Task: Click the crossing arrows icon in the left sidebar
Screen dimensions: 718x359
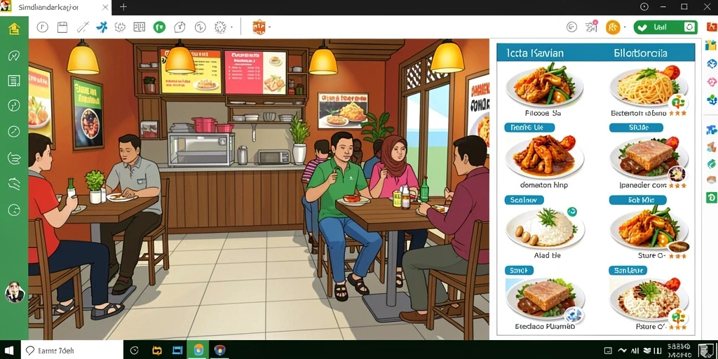Action: 14,184
